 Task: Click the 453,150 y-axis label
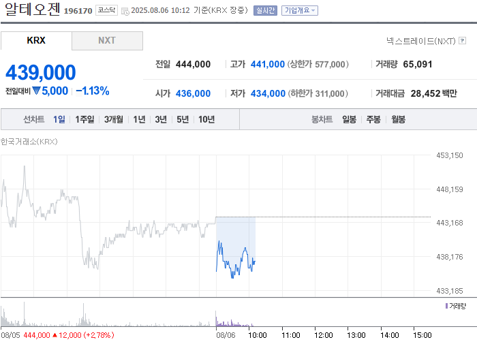pyautogui.click(x=450, y=155)
